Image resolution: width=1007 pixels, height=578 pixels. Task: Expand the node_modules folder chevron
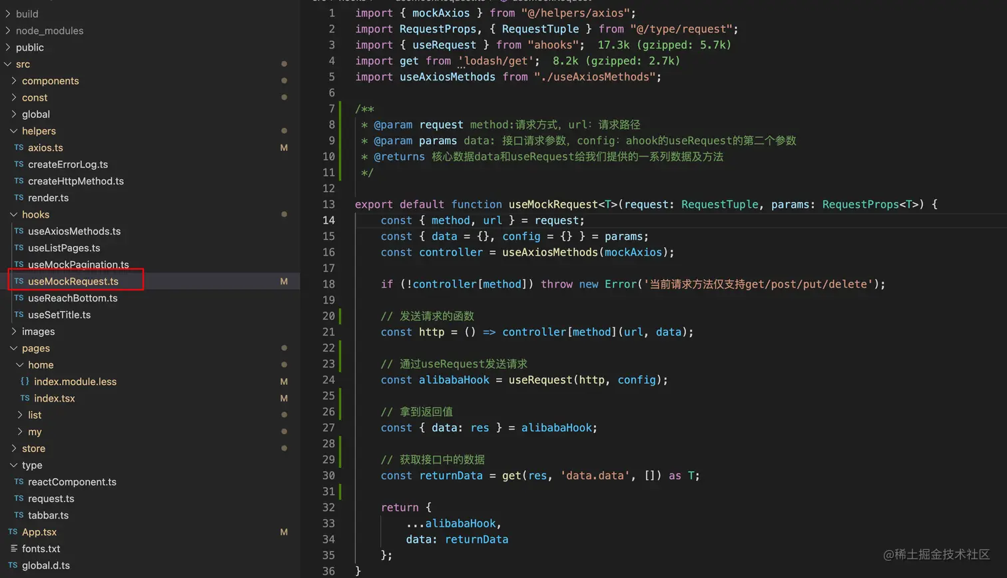click(7, 30)
